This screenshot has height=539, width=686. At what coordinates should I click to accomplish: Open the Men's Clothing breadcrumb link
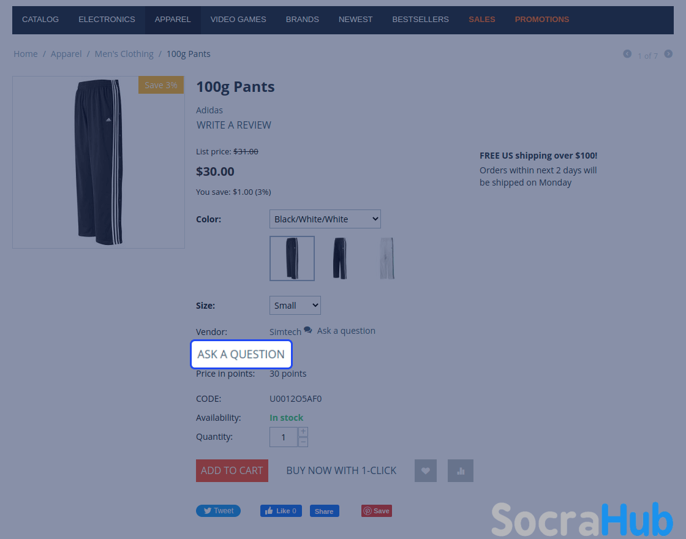[124, 54]
